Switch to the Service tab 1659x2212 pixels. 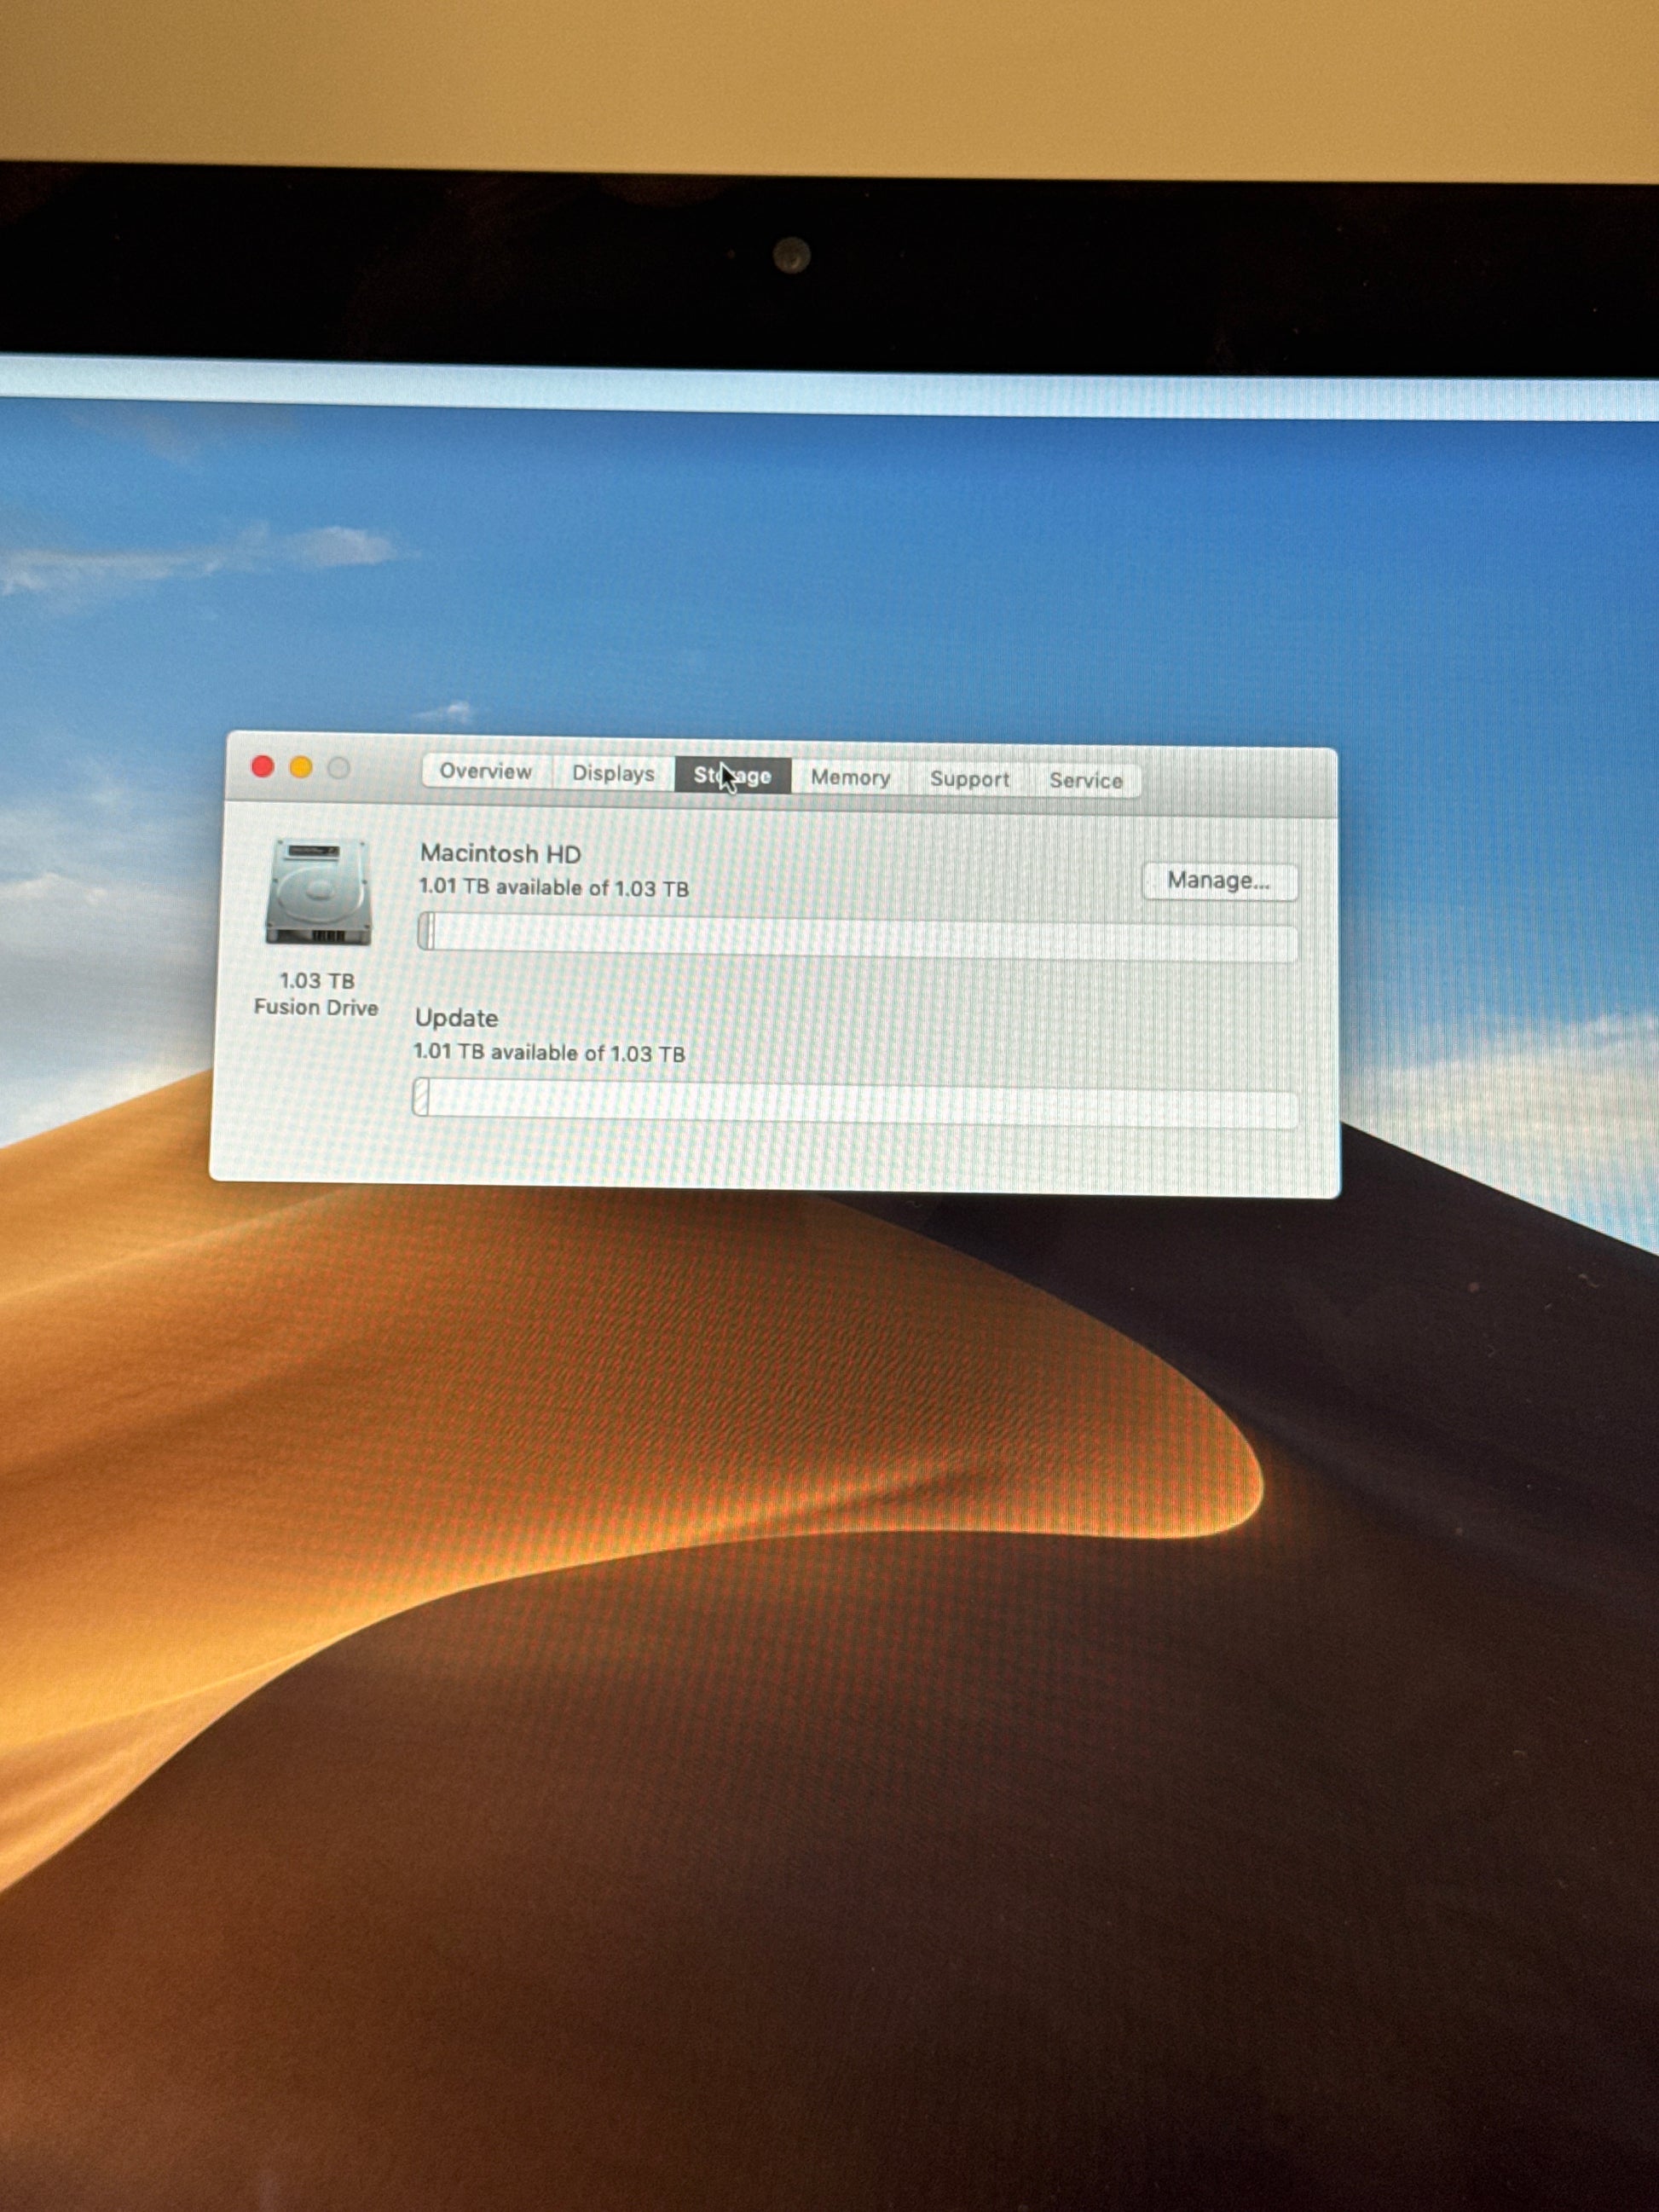pyautogui.click(x=1085, y=781)
